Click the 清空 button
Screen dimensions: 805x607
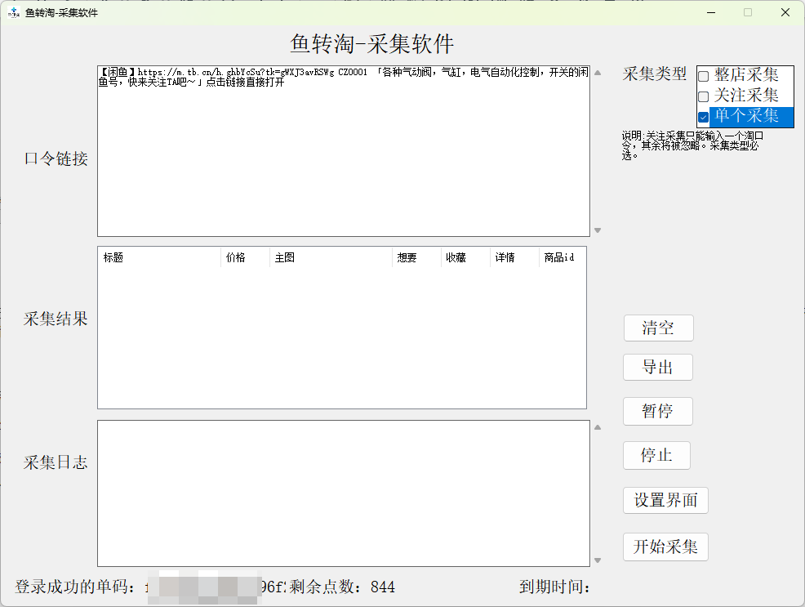658,328
